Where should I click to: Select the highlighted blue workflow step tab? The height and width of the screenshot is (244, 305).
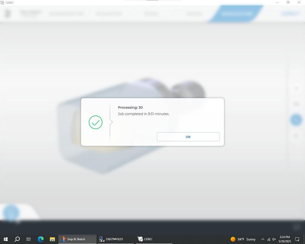click(x=236, y=14)
